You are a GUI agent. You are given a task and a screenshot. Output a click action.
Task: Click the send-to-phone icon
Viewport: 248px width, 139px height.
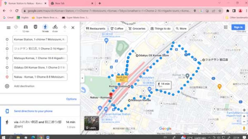coord(7,111)
